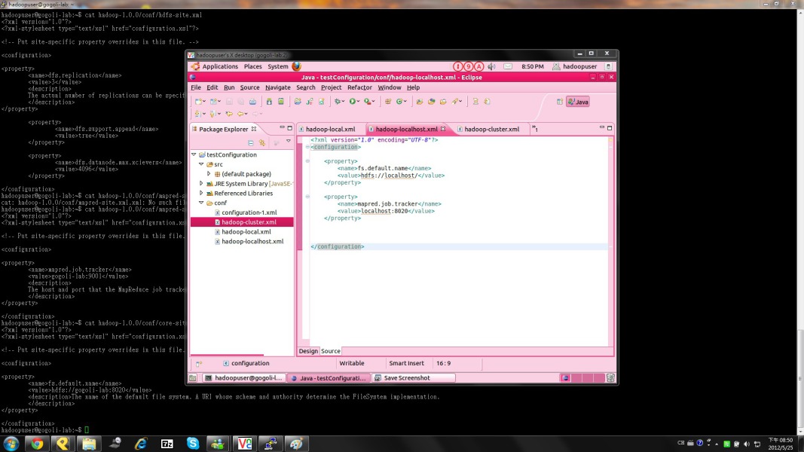Click the volume speaker icon in GNOME panel
This screenshot has width=804, height=452.
tap(491, 66)
